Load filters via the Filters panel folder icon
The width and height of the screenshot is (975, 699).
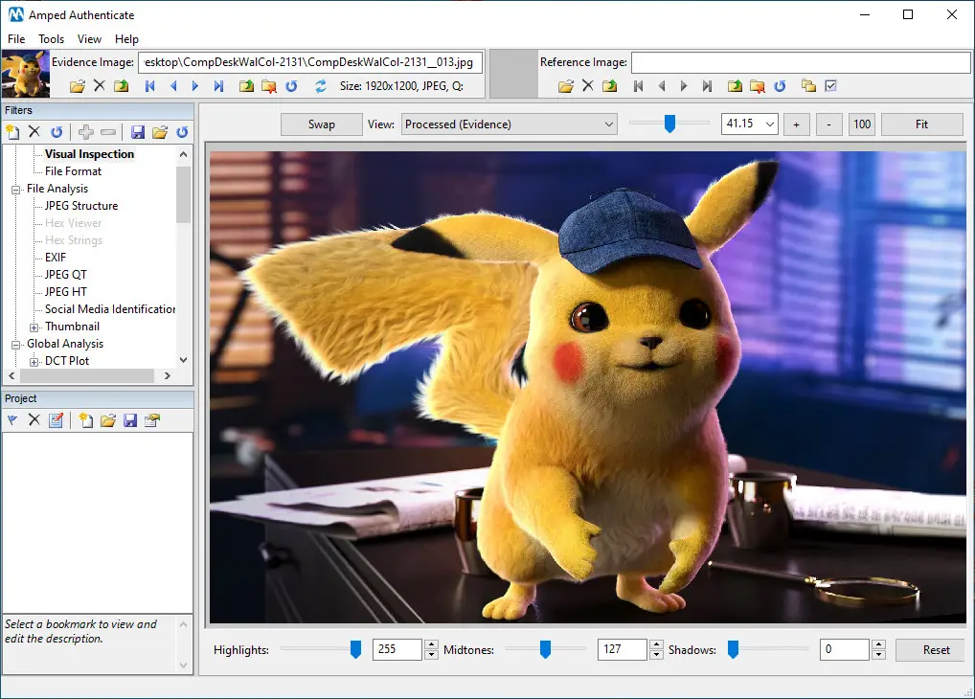tap(160, 132)
